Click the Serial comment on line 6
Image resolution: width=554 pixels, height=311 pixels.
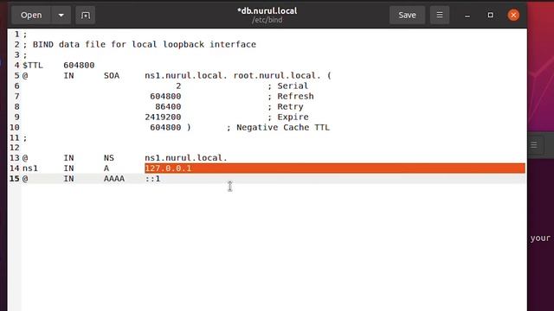click(288, 86)
